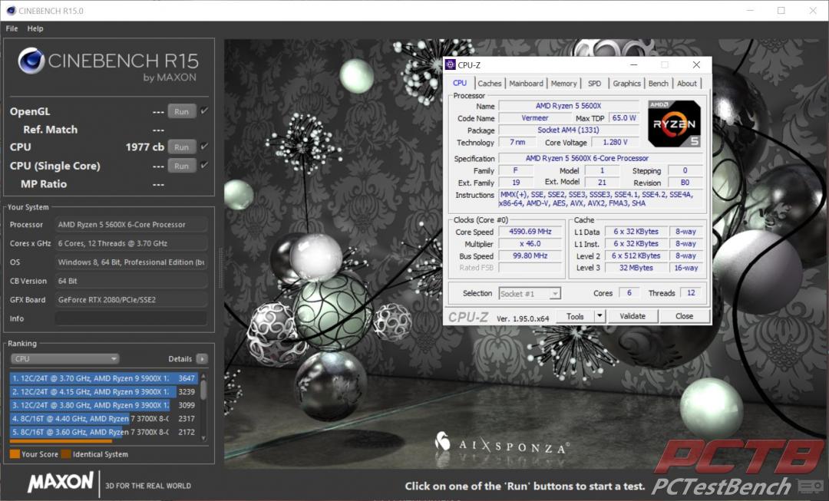Screen dimensions: 829x501
Task: Minimize the Cinebench window
Action: 750,11
